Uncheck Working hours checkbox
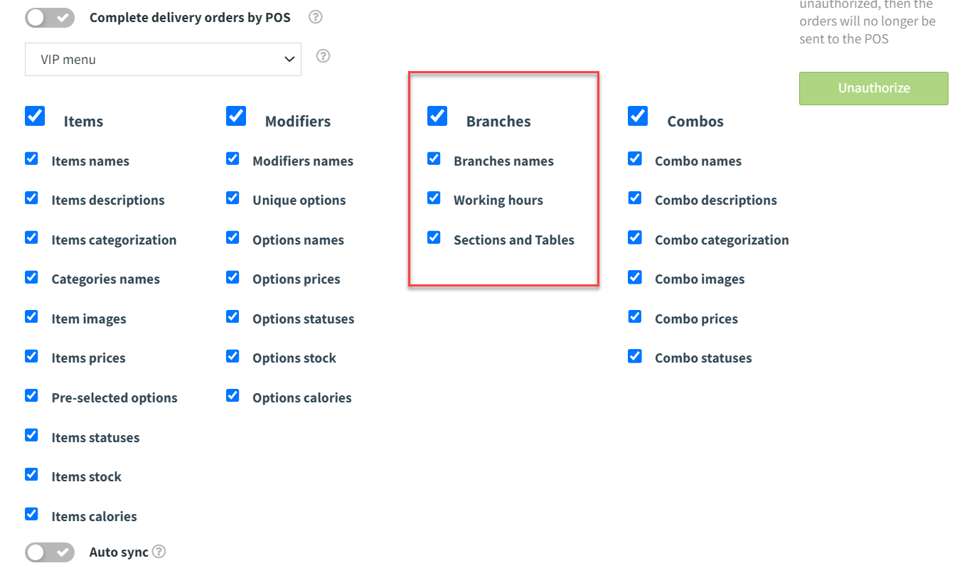 434,198
